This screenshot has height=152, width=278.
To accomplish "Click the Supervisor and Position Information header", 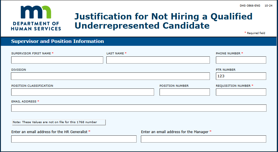I will [x=57, y=41].
